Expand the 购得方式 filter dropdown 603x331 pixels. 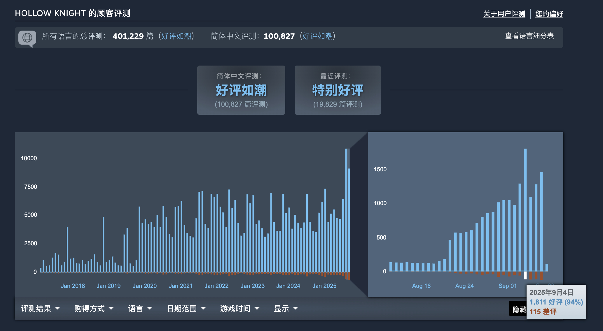pos(94,308)
